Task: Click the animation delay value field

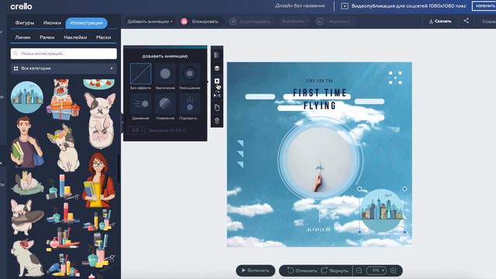Action: [136, 130]
